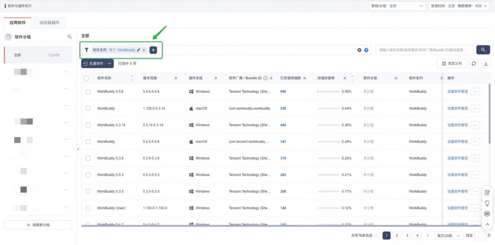
Task: Click the 自定义列 button
Action: (x=452, y=63)
